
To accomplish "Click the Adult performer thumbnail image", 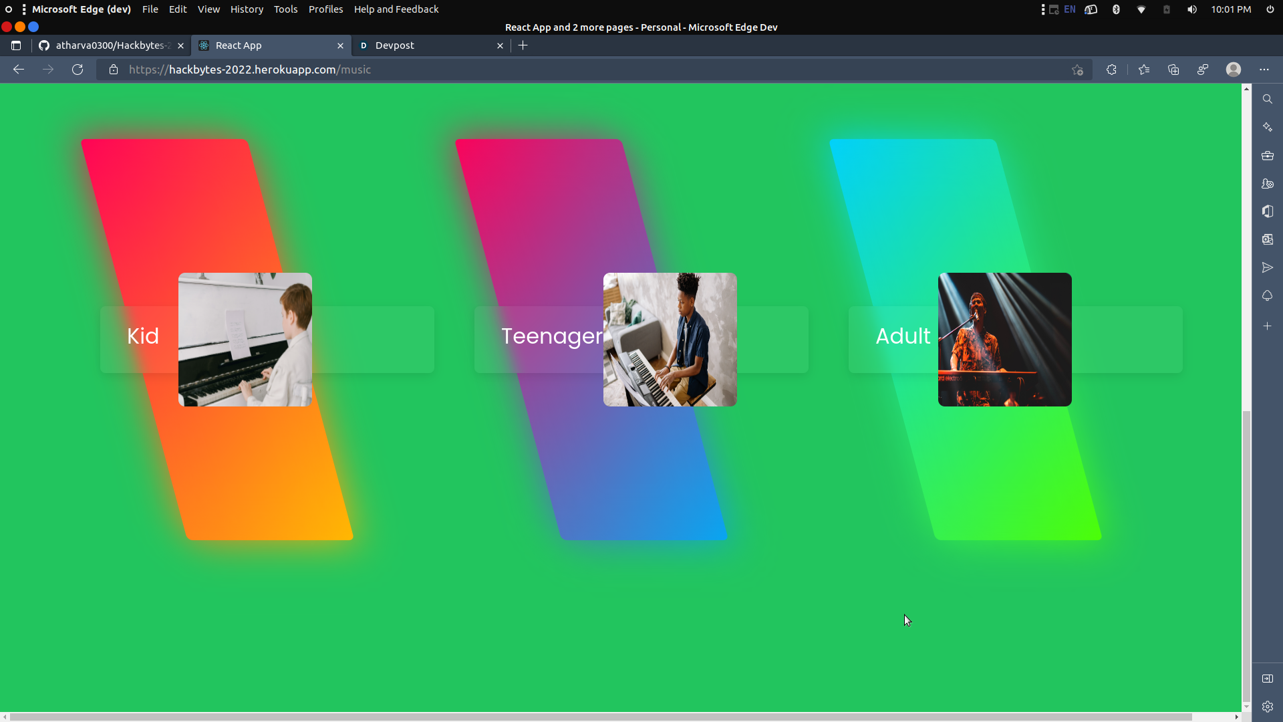I will pos(1004,340).
